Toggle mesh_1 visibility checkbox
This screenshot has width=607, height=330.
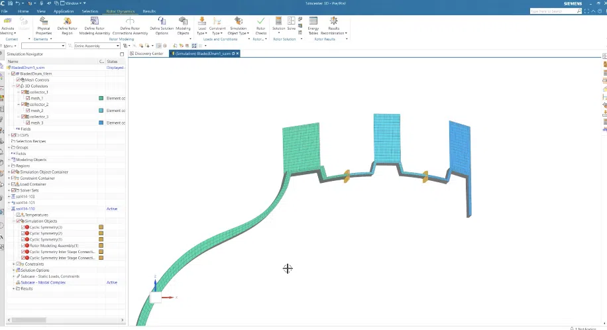point(27,98)
